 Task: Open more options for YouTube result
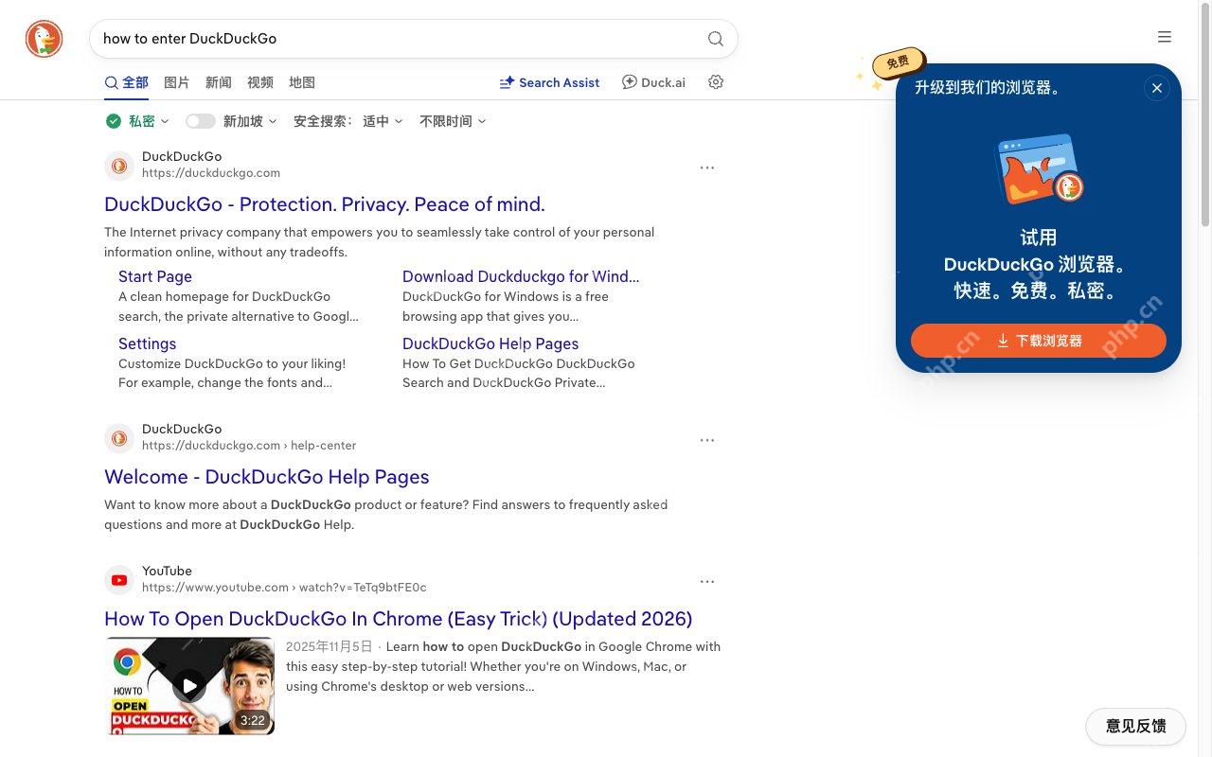707,582
